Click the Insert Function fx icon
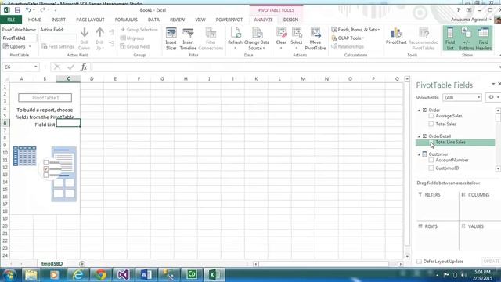The image size is (501, 282). click(84, 67)
